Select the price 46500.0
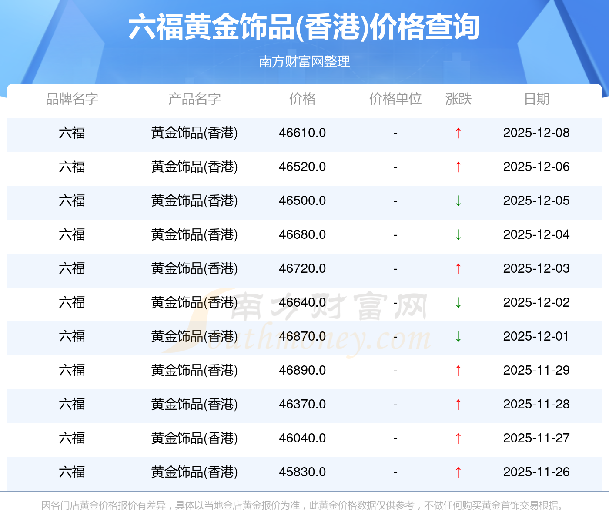Screen dimensions: 609x512 pos(302,201)
